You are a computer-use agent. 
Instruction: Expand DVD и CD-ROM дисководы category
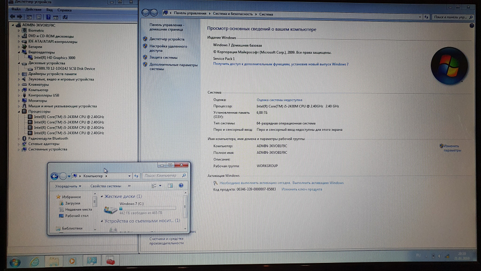[x=19, y=36]
